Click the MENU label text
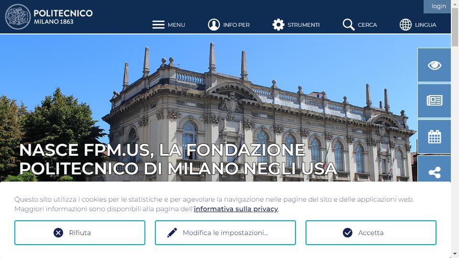The image size is (459, 258). (176, 25)
